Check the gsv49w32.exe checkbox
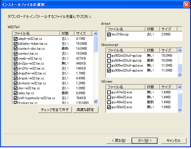The image size is (191, 149). pos(109,102)
